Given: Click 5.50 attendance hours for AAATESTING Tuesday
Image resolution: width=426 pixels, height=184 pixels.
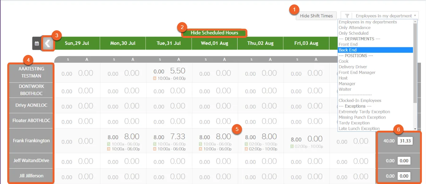Looking at the screenshot, I should coord(178,71).
